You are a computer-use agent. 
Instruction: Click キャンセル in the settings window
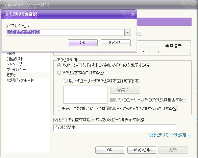(x=142, y=150)
